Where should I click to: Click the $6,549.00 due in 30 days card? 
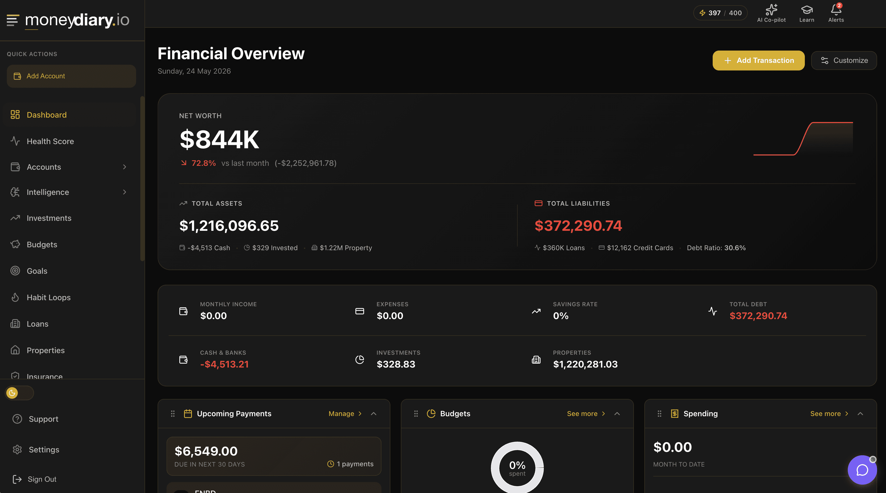click(x=274, y=456)
